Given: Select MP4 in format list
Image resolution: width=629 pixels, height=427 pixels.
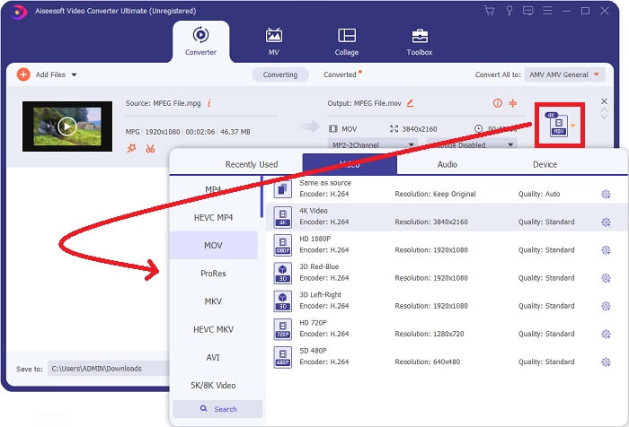Looking at the screenshot, I should pos(213,189).
